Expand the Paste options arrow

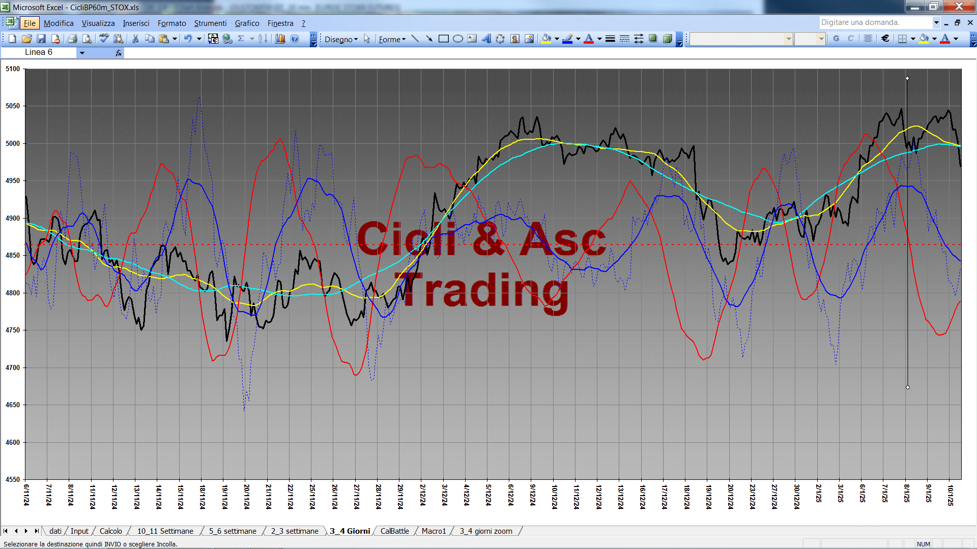175,39
